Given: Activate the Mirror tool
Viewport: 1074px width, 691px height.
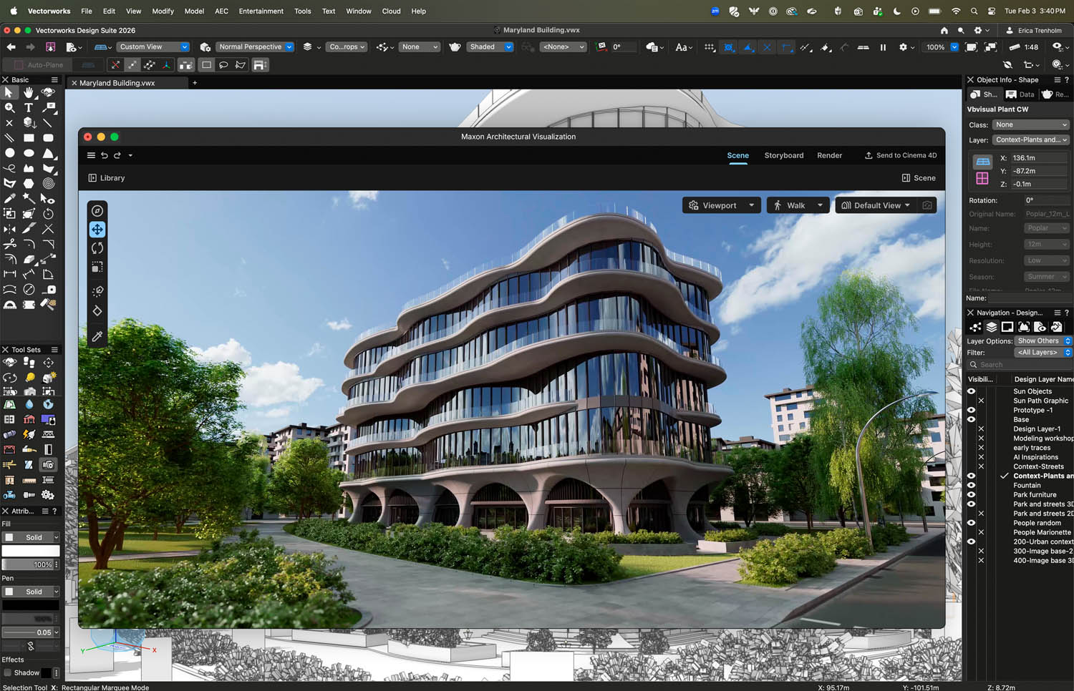Looking at the screenshot, I should tap(9, 229).
